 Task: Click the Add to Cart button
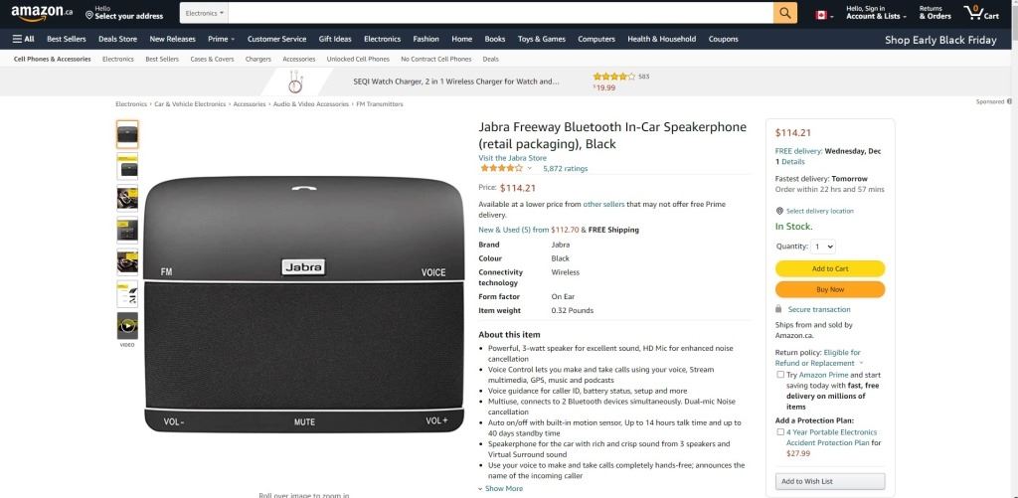[830, 268]
